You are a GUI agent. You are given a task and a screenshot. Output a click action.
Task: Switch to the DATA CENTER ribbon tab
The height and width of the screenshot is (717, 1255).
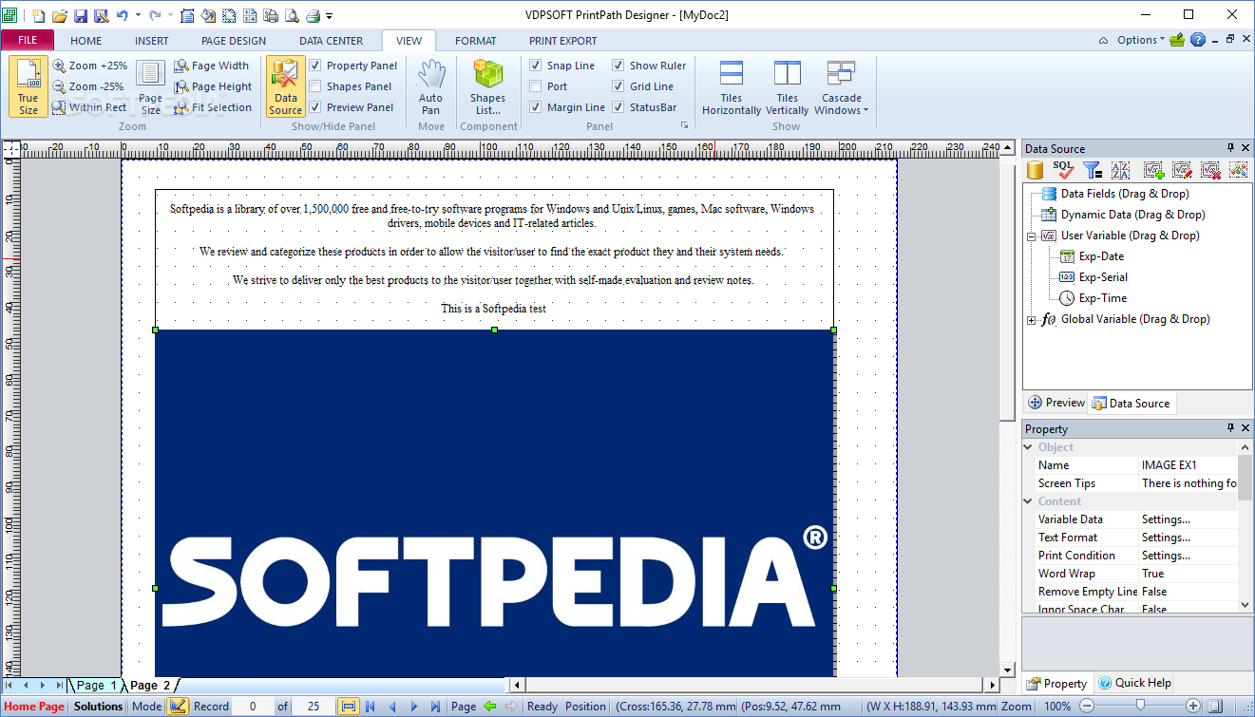tap(332, 41)
